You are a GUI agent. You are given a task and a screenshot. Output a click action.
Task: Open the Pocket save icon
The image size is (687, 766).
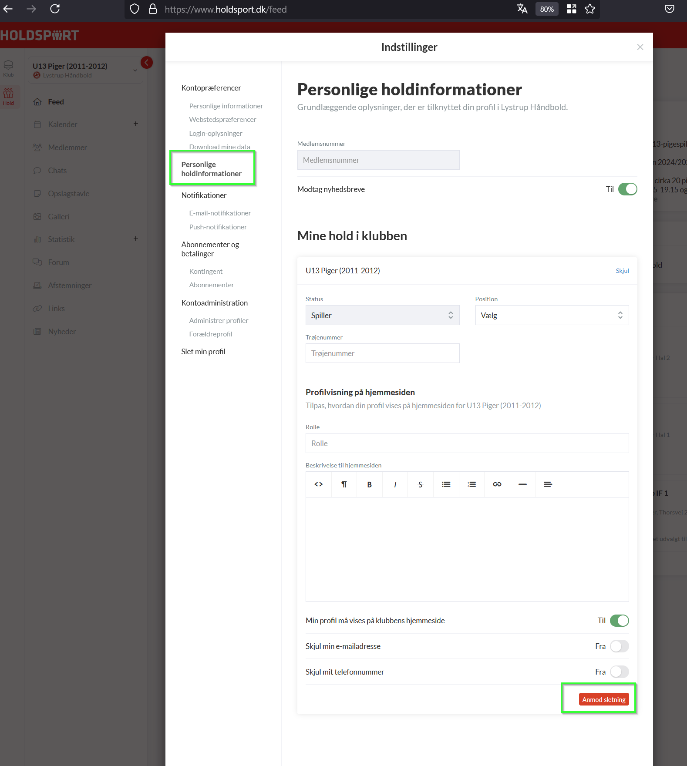click(670, 9)
